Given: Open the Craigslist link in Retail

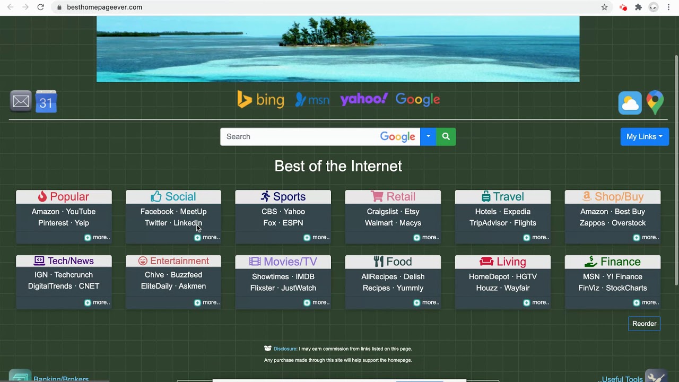Looking at the screenshot, I should click(x=382, y=212).
